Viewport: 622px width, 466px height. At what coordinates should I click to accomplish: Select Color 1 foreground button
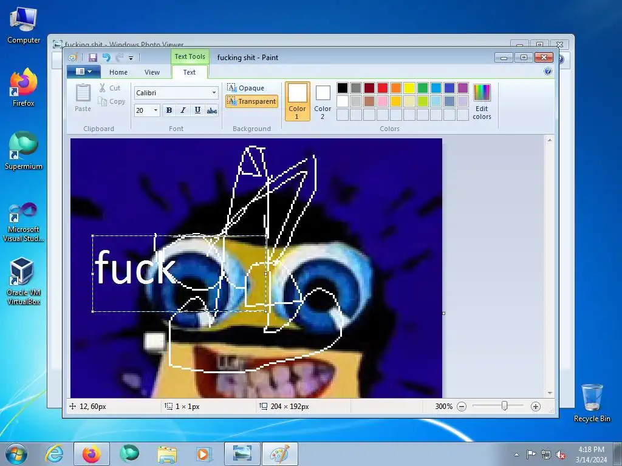click(297, 101)
